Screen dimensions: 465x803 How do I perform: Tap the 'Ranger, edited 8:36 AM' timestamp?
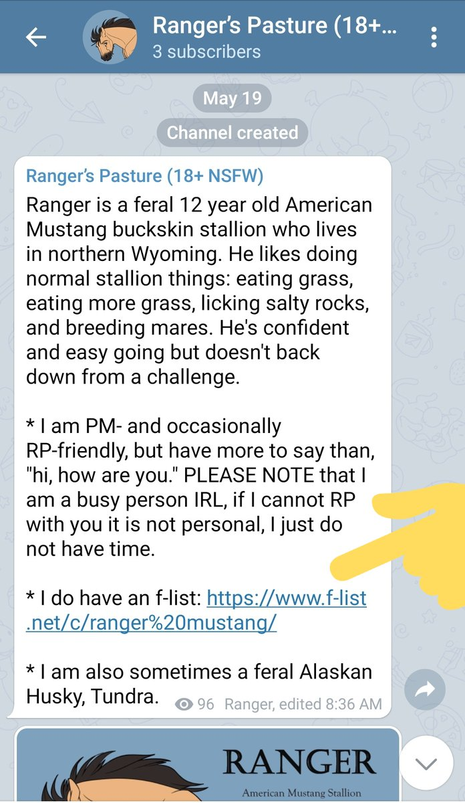tap(303, 704)
